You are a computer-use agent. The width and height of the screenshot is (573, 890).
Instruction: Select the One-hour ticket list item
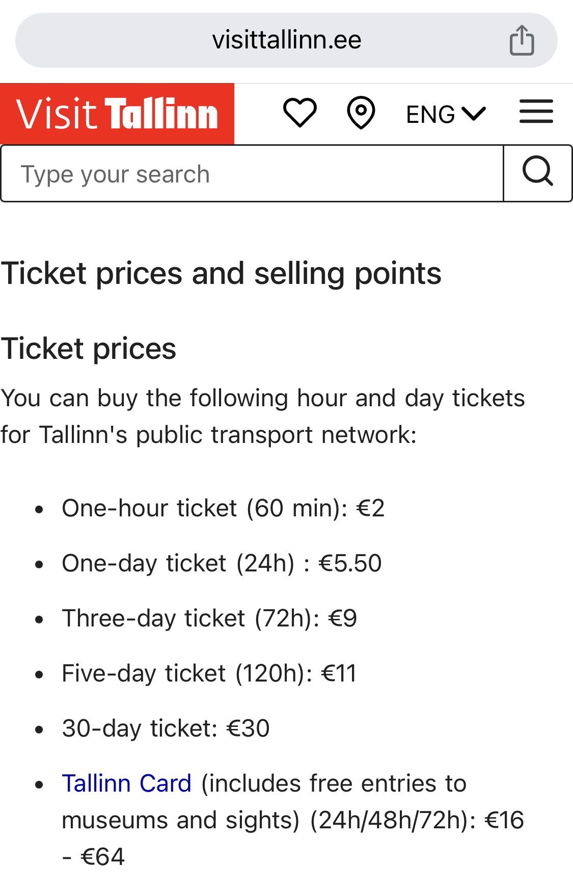(x=223, y=508)
